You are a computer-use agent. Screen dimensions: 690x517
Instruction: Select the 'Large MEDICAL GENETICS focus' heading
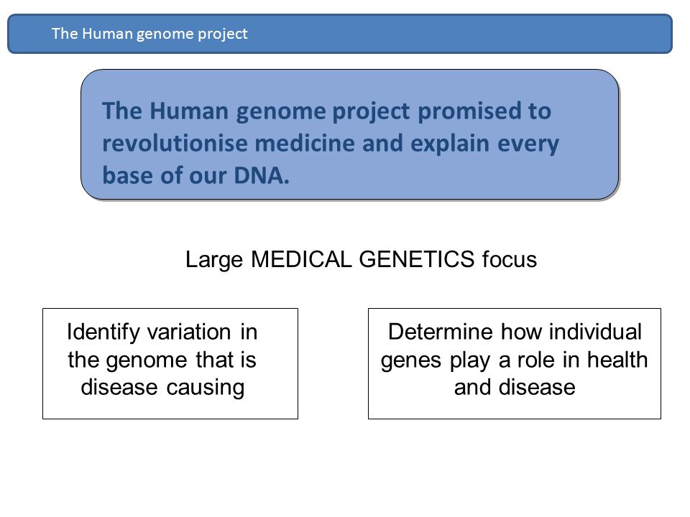361,259
